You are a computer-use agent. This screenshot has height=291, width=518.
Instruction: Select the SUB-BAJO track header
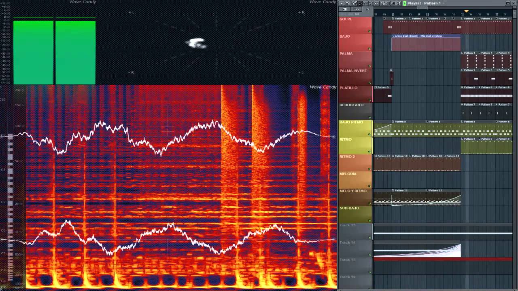point(355,214)
